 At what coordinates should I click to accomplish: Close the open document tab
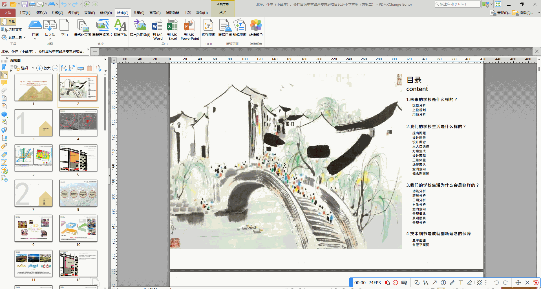tap(88, 50)
